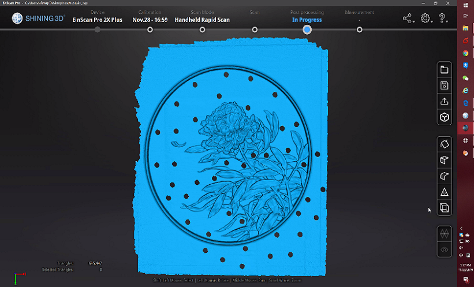
Task: Click the XYZ axis indicator
Action: tap(20, 278)
